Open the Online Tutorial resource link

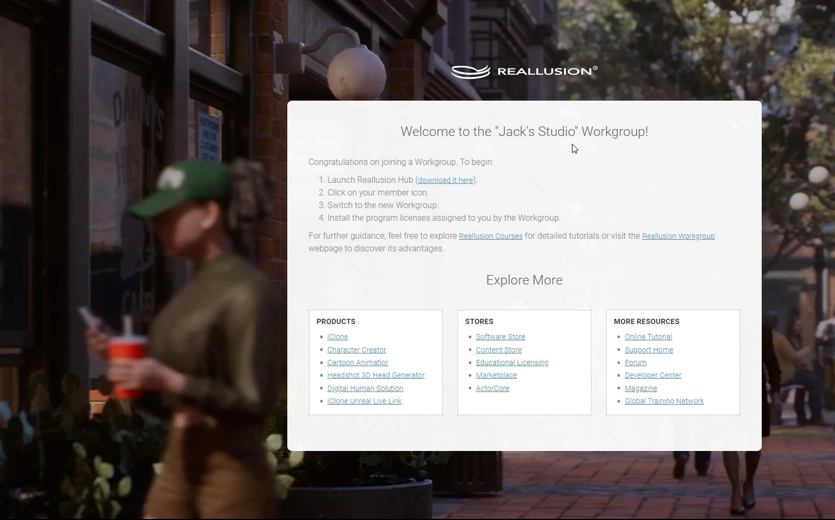(x=648, y=337)
